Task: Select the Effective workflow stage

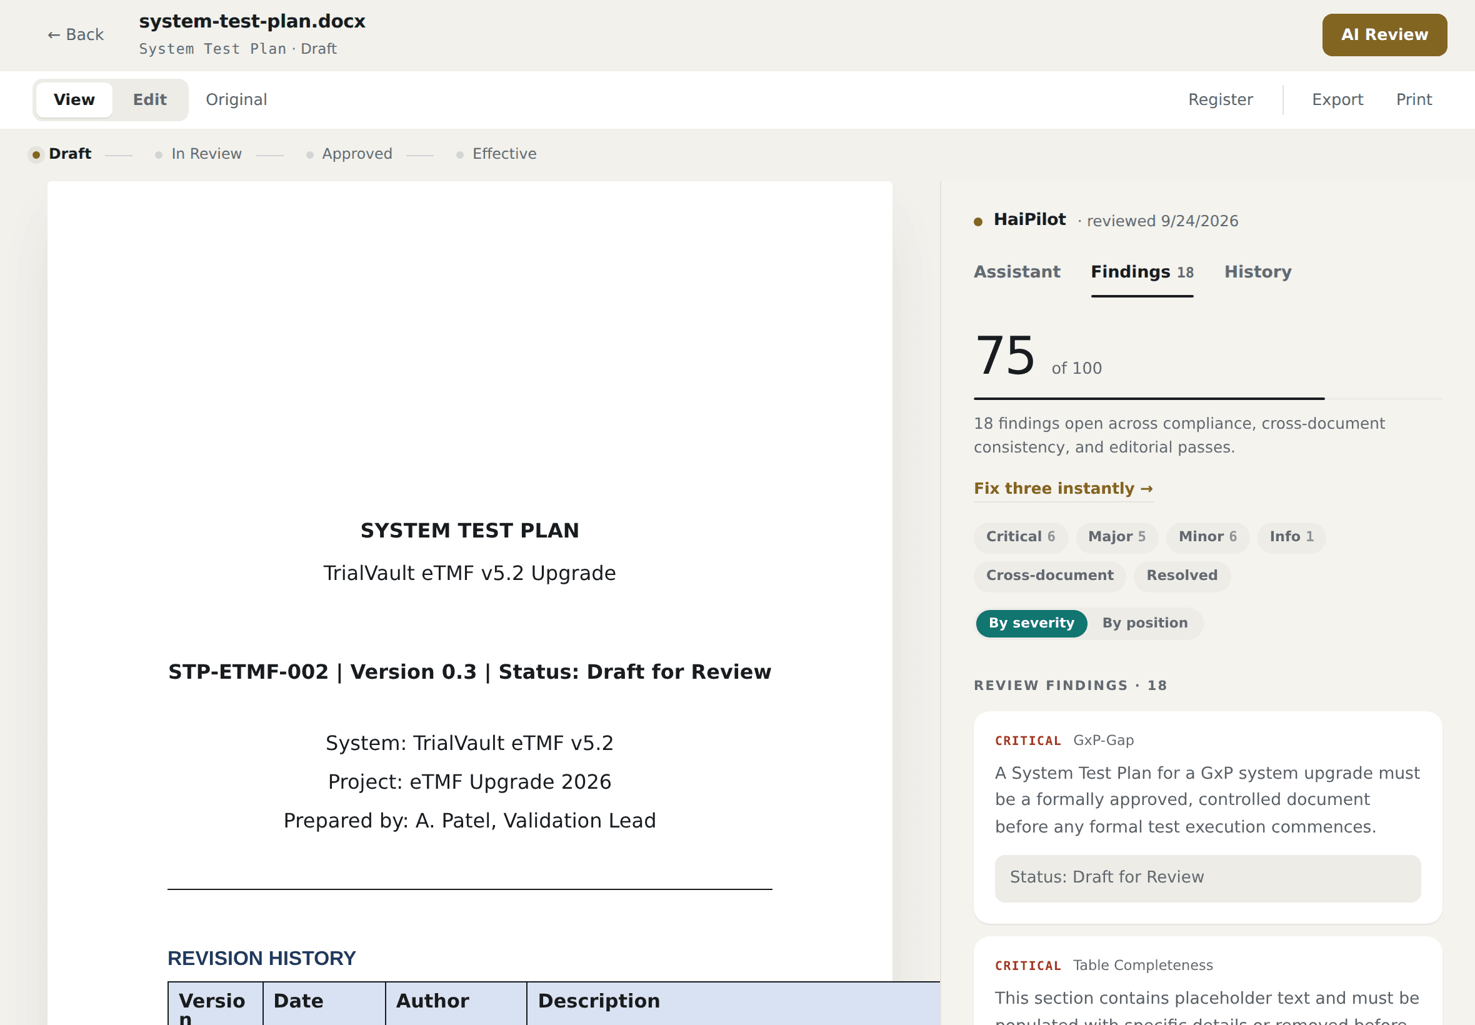Action: click(496, 154)
